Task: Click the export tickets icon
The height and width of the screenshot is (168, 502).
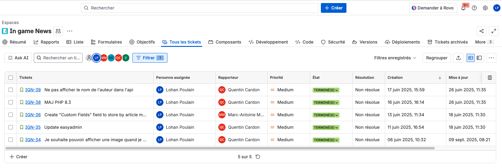Action: [x=458, y=58]
